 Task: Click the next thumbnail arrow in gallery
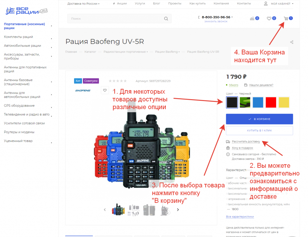tap(178, 210)
